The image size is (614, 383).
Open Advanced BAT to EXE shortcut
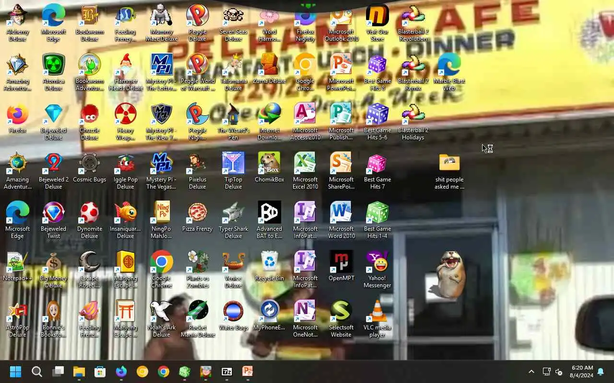[270, 220]
